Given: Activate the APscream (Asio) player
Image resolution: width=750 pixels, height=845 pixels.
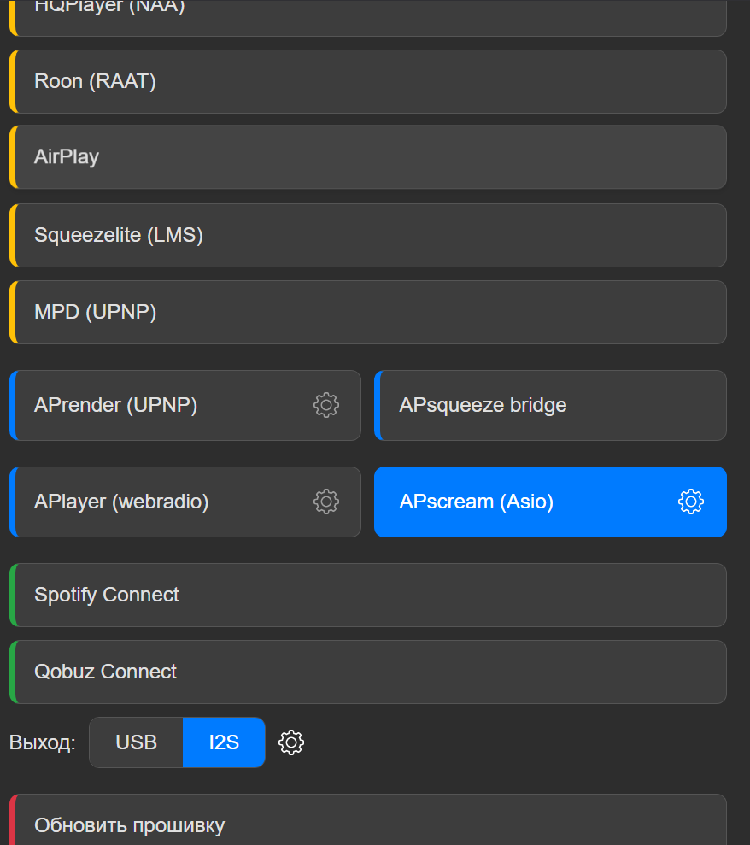Looking at the screenshot, I should (x=513, y=502).
